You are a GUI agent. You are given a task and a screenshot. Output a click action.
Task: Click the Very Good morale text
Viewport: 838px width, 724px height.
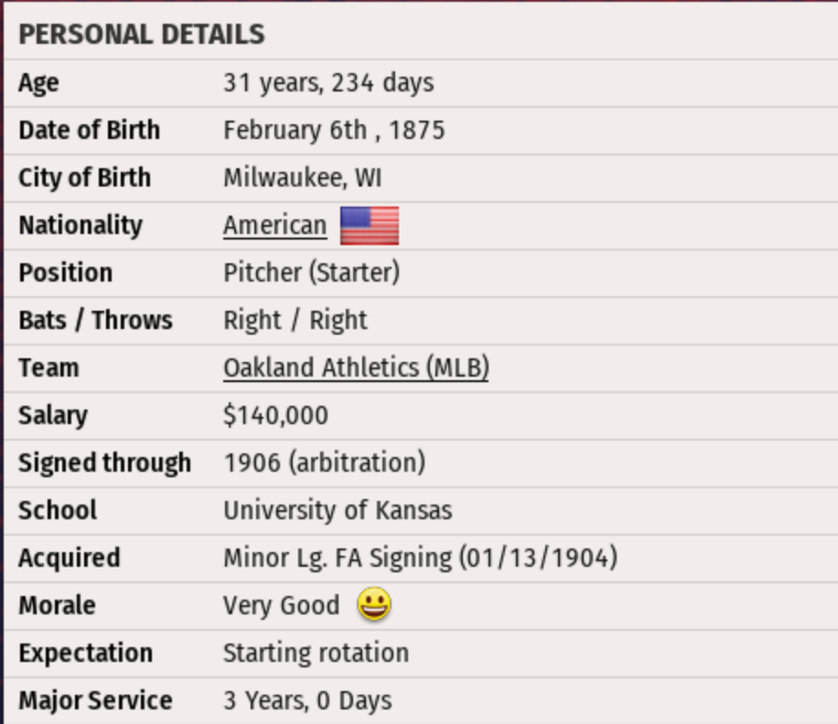[281, 605]
